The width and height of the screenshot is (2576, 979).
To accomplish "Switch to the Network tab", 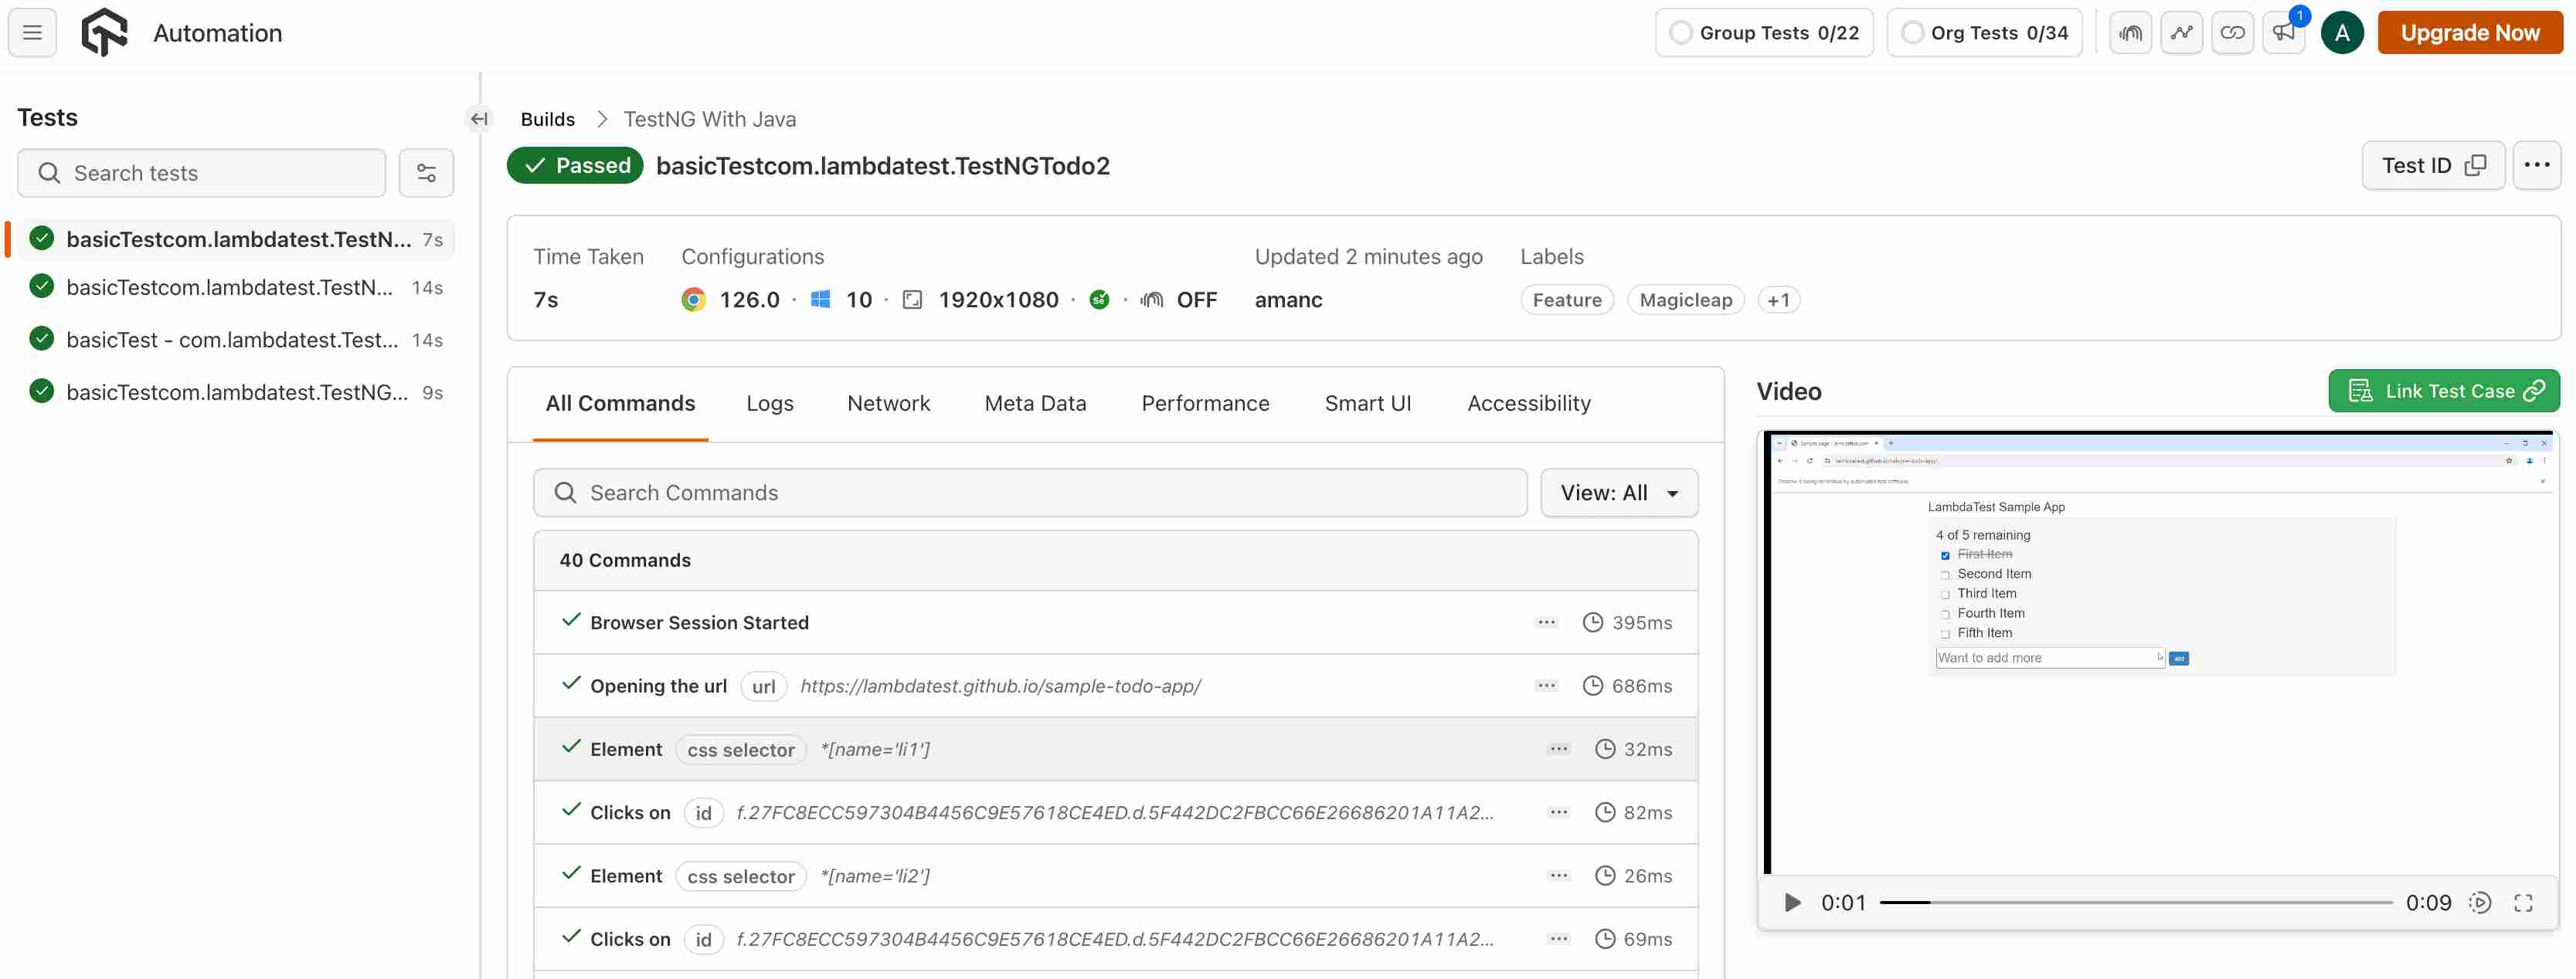I will 888,404.
